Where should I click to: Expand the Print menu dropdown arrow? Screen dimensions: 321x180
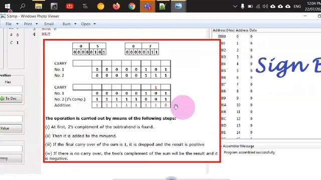coord(37,24)
